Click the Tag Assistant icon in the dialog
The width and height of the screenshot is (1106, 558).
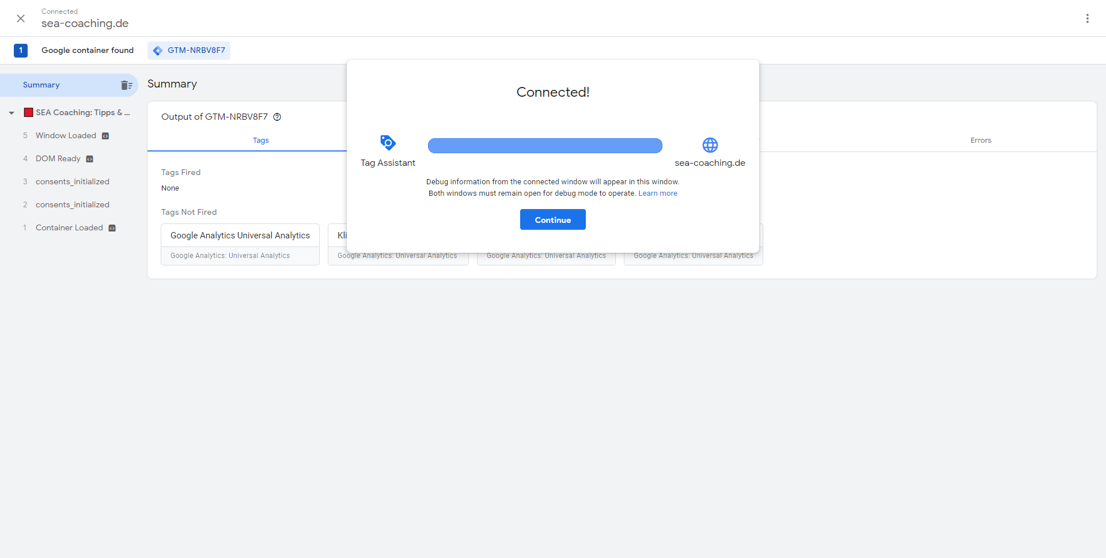coord(388,143)
